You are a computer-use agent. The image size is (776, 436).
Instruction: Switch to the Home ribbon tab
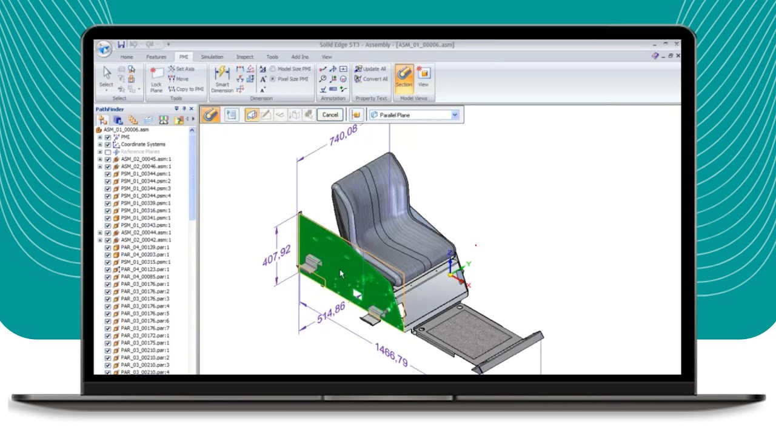pyautogui.click(x=127, y=57)
